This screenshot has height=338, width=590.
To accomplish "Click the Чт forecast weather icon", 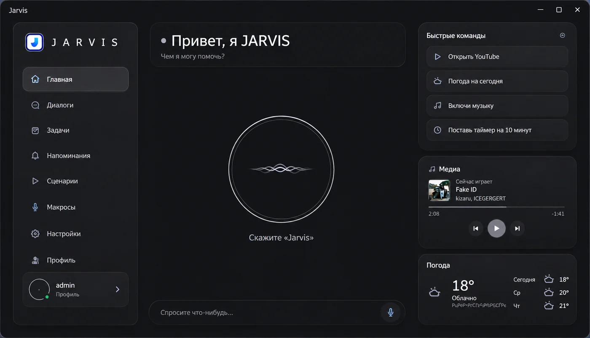I will click(x=549, y=306).
